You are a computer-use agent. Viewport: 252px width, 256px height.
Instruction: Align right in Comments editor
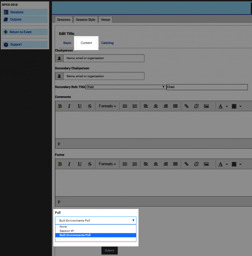pyautogui.click(x=166, y=106)
